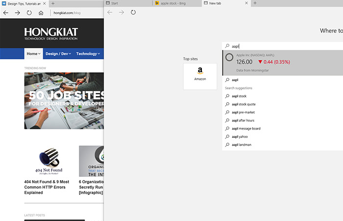Select the plain aapl search entry
343x221 pixels.
[x=283, y=80]
